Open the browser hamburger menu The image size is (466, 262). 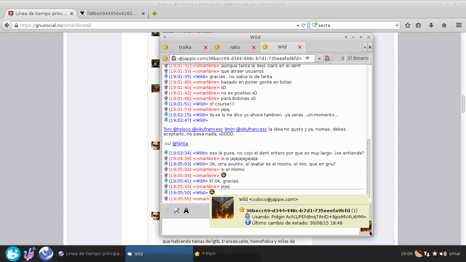(459, 25)
